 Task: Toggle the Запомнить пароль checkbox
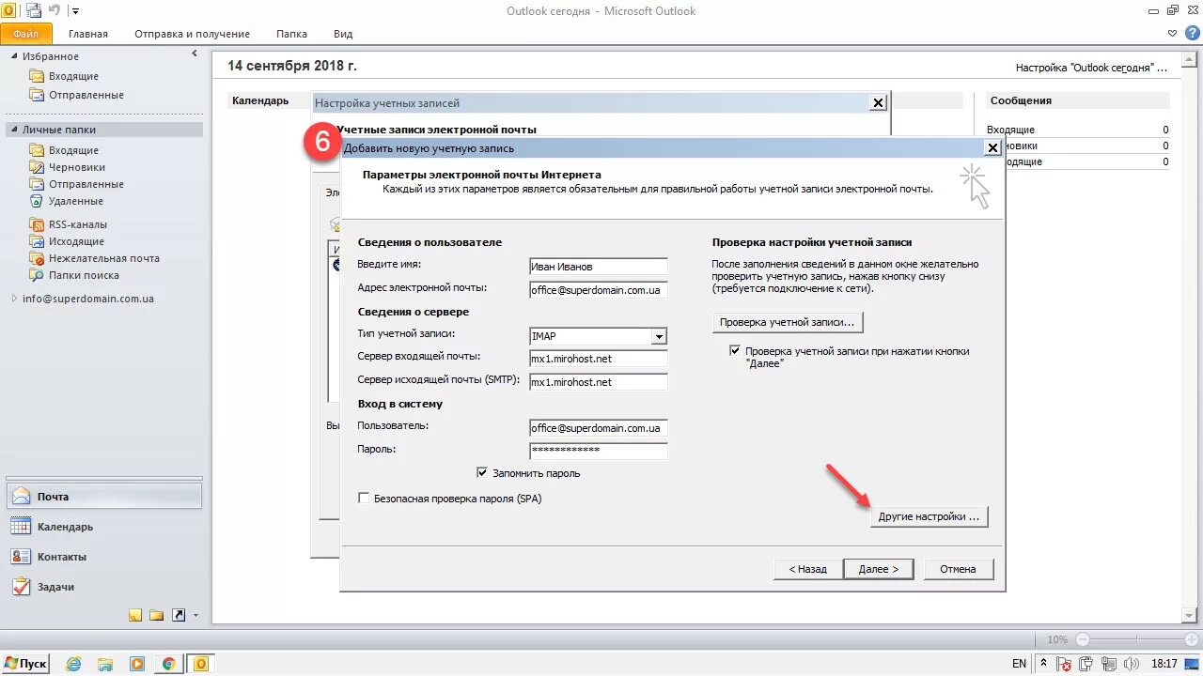(x=483, y=473)
